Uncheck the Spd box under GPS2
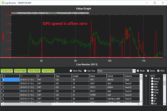The height and width of the screenshot is (111, 167). (x=152, y=103)
